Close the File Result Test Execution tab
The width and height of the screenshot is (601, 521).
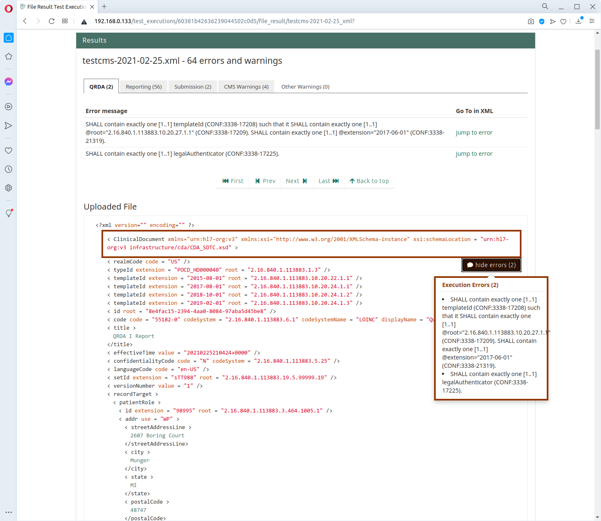pyautogui.click(x=92, y=7)
